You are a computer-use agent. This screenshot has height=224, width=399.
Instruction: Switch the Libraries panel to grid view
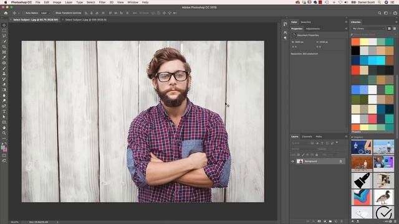coord(389,29)
